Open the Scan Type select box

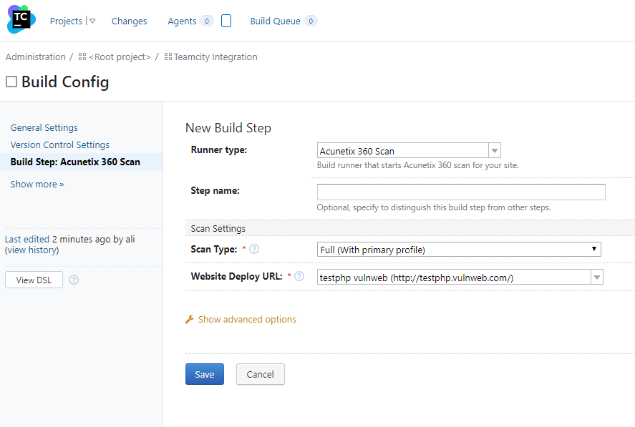point(459,250)
